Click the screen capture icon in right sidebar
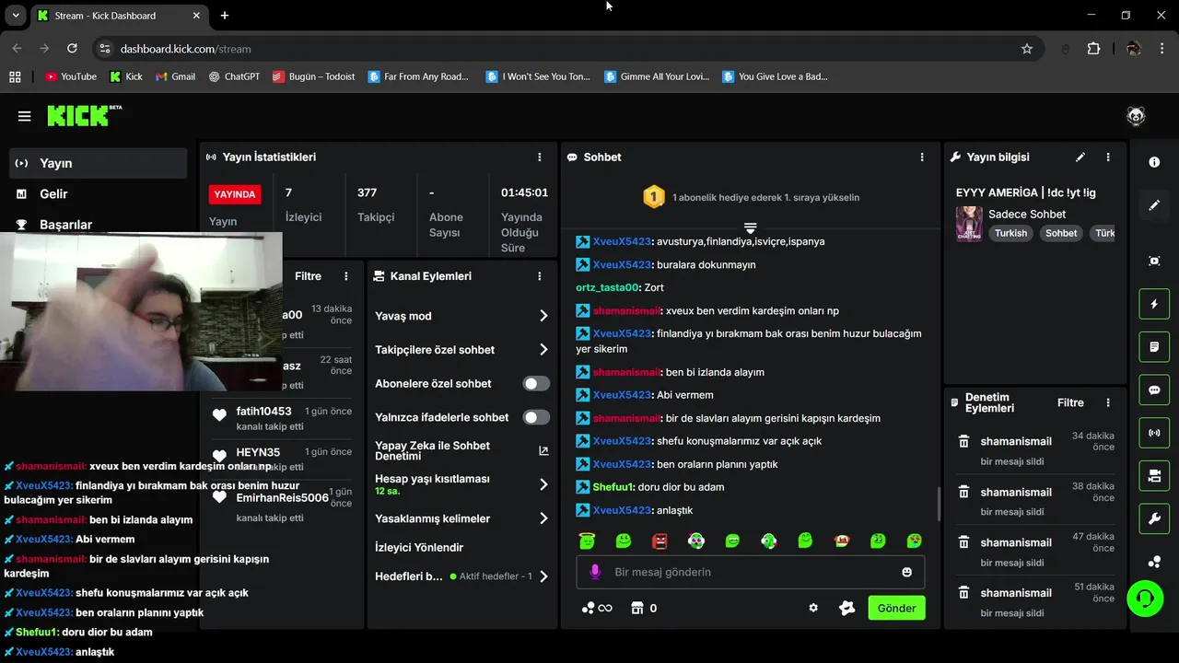This screenshot has height=663, width=1179. coord(1154,261)
